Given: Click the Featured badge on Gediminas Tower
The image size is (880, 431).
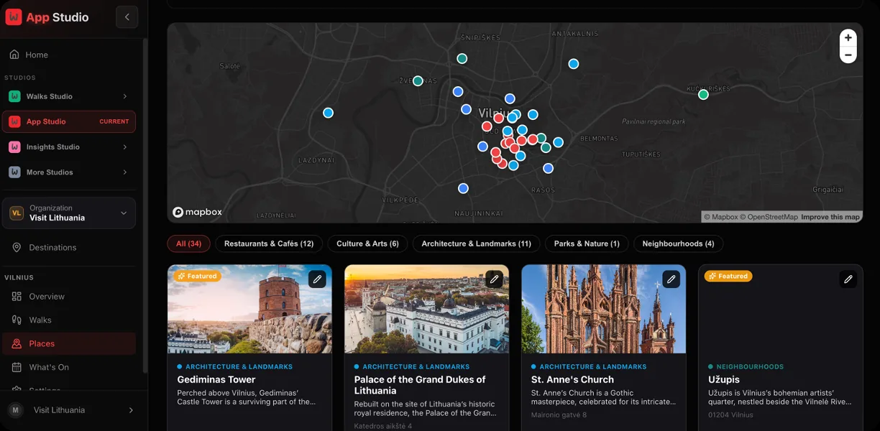Looking at the screenshot, I should click(x=197, y=276).
